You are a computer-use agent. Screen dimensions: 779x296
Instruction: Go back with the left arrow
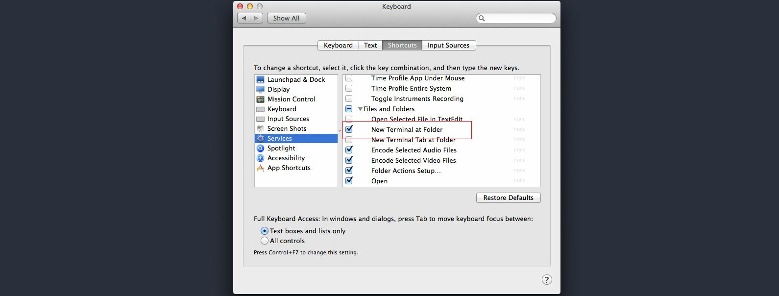(x=244, y=18)
